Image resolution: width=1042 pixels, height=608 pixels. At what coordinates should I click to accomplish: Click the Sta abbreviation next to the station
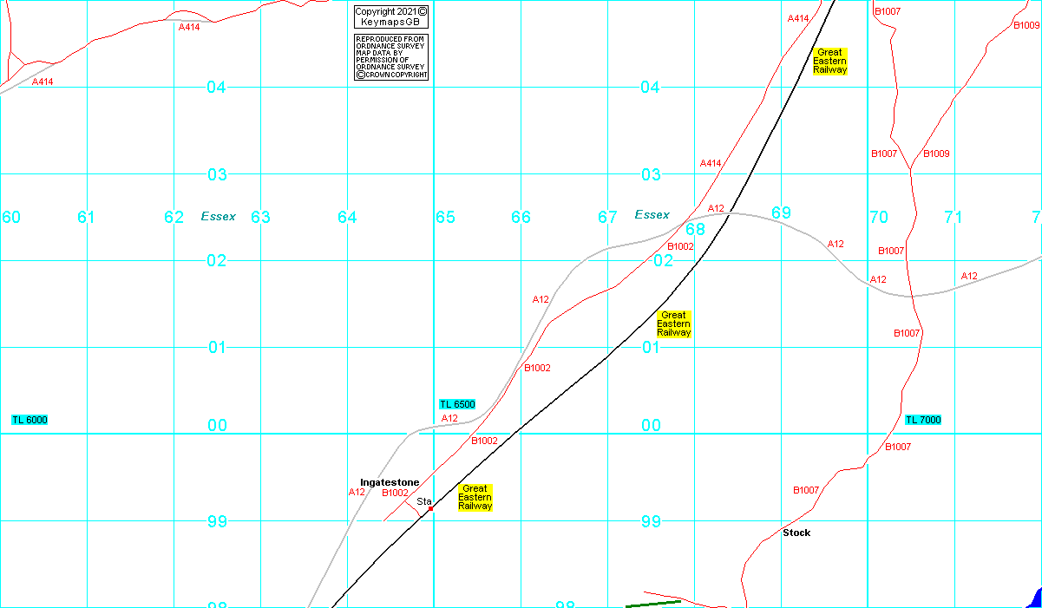click(424, 501)
